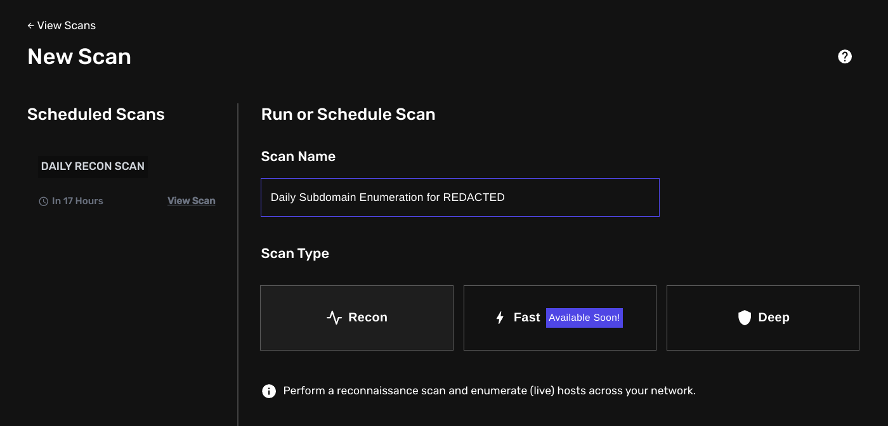This screenshot has width=888, height=426.
Task: Open the DAILY RECON SCAN entry
Action: pos(93,166)
